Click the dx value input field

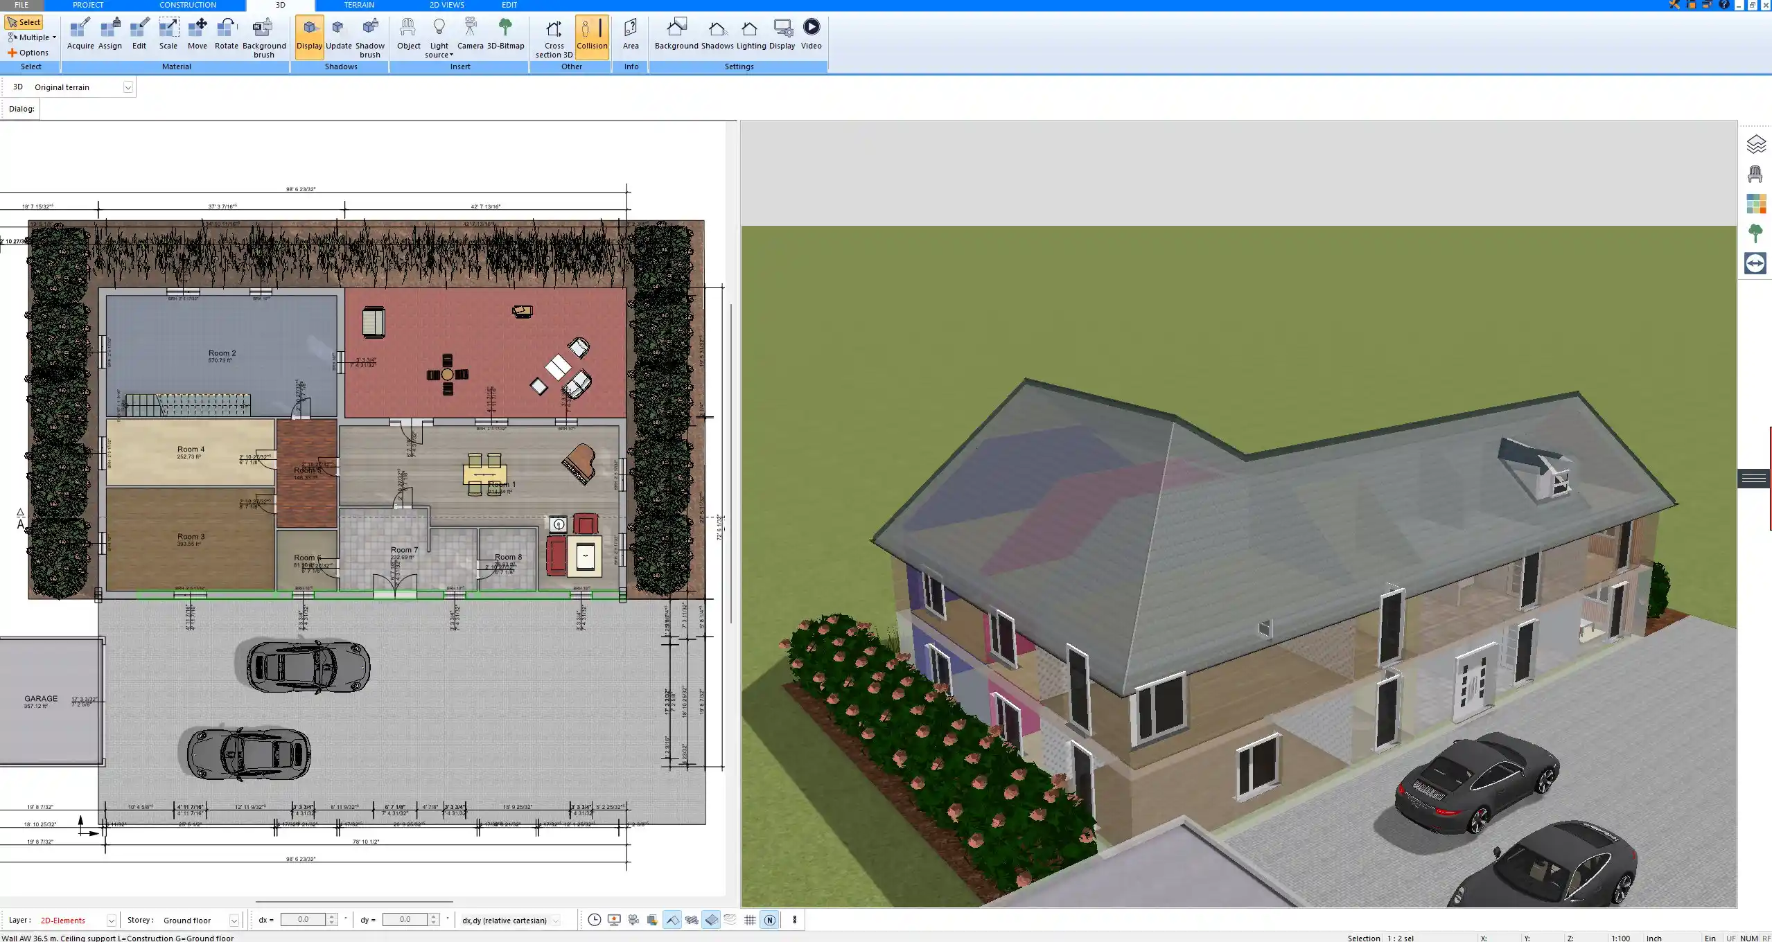pyautogui.click(x=303, y=920)
